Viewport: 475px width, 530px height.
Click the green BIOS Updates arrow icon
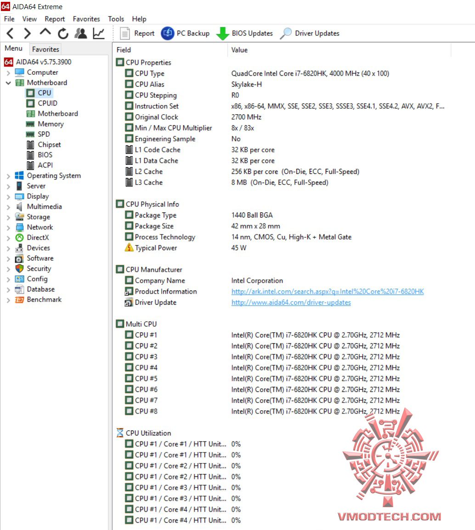tap(223, 33)
